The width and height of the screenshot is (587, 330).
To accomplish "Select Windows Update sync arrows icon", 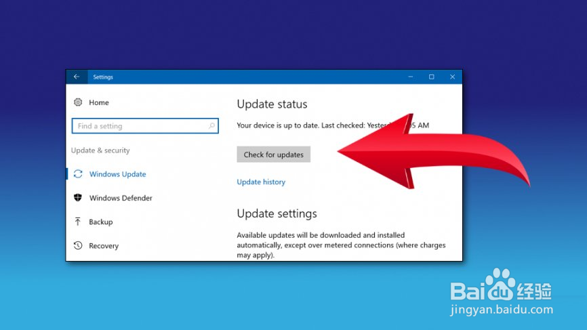I will click(78, 174).
